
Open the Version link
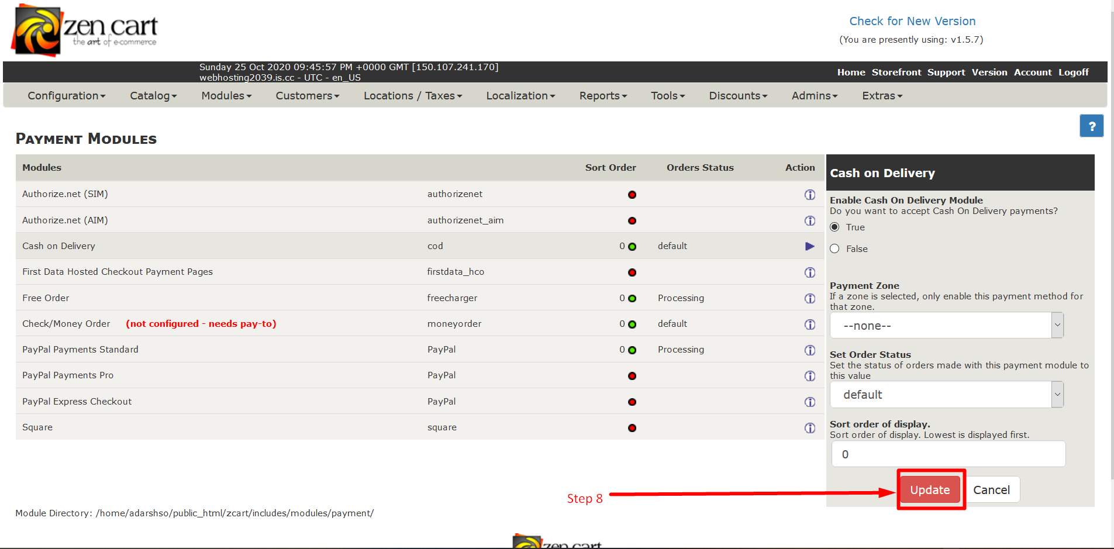click(989, 72)
